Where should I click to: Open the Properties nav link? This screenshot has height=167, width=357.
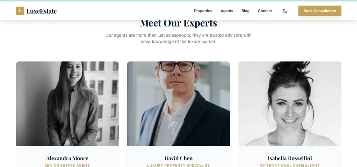(x=203, y=11)
